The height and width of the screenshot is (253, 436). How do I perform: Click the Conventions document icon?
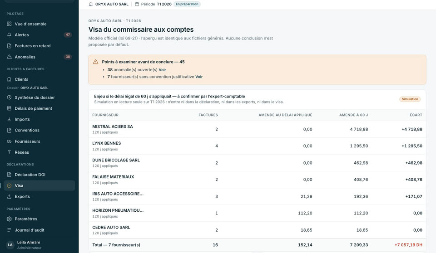(x=9, y=130)
